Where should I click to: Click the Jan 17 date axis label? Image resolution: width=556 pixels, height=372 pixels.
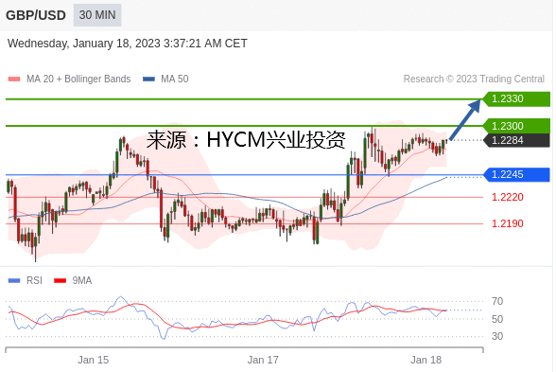(x=263, y=360)
